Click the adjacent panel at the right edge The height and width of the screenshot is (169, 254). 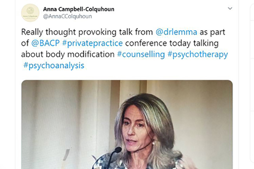point(252,84)
